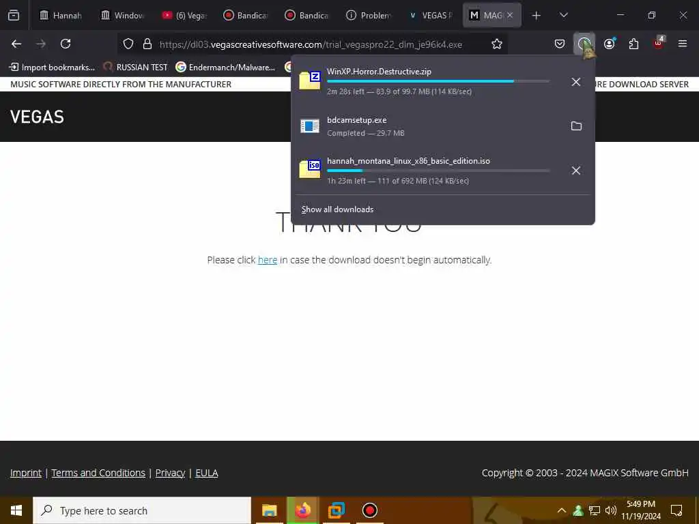Open Terms and Conditions footer link
699x524 pixels.
click(98, 473)
